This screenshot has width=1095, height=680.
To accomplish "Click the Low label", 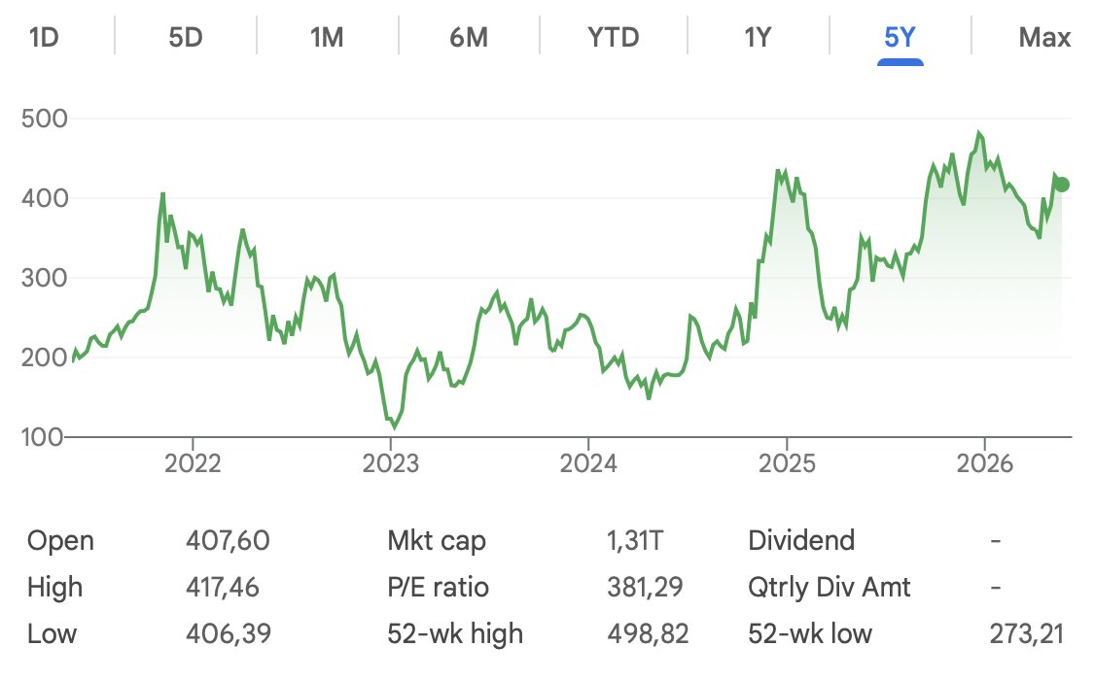I will (52, 634).
